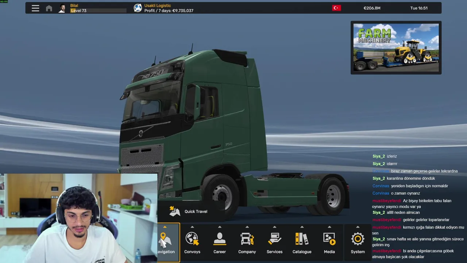Open the Services menu icon

[x=274, y=239]
